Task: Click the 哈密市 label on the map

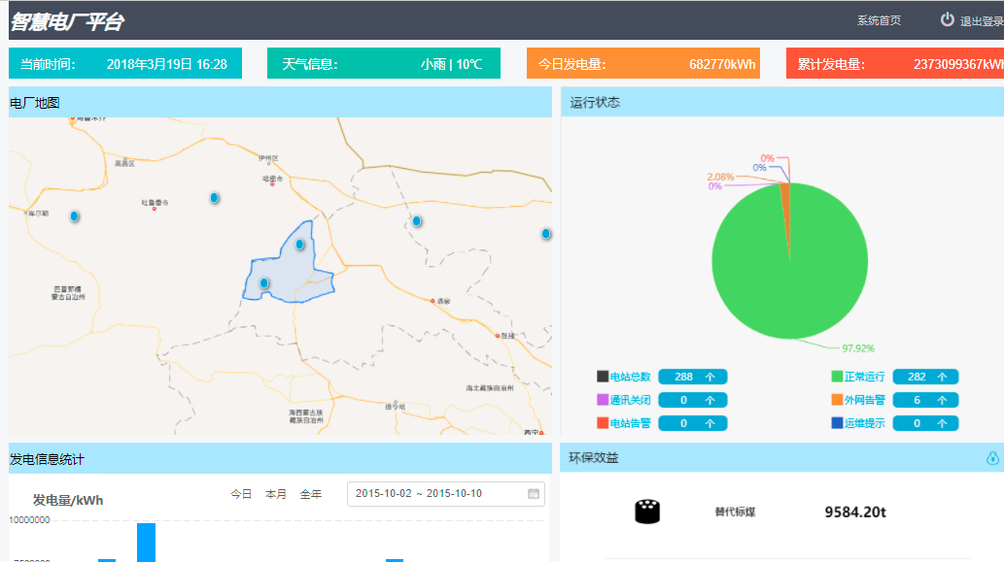Action: 272,179
